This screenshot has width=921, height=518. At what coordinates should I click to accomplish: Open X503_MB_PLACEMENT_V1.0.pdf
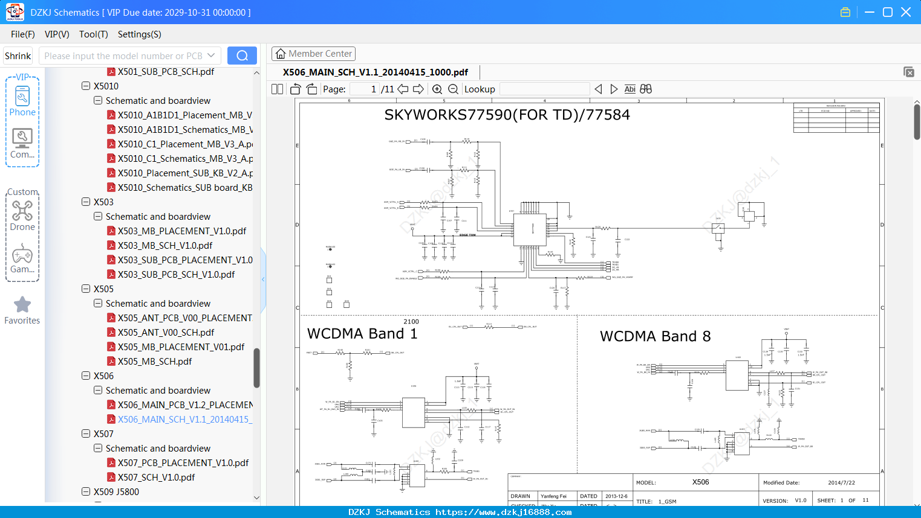coord(182,231)
